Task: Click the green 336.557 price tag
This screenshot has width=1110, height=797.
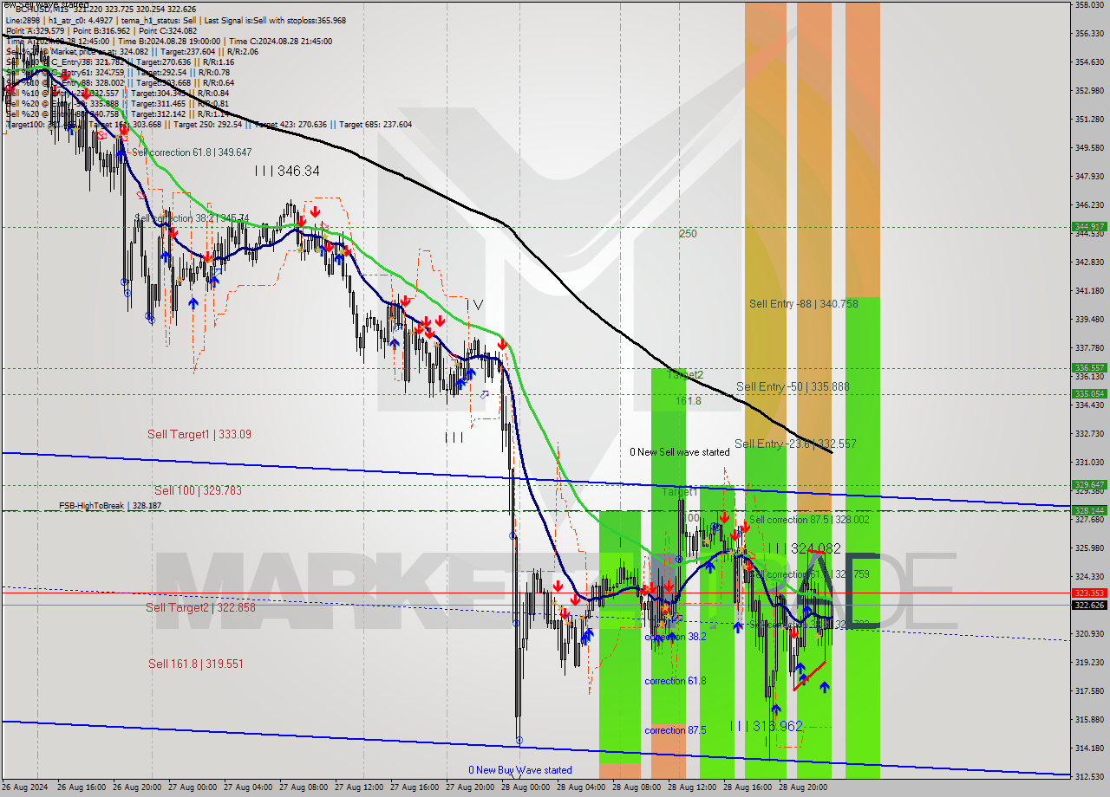Action: coord(1089,367)
